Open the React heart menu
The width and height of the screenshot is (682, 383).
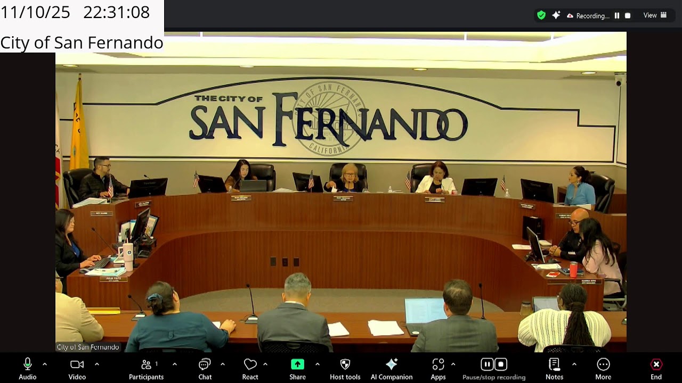250,369
